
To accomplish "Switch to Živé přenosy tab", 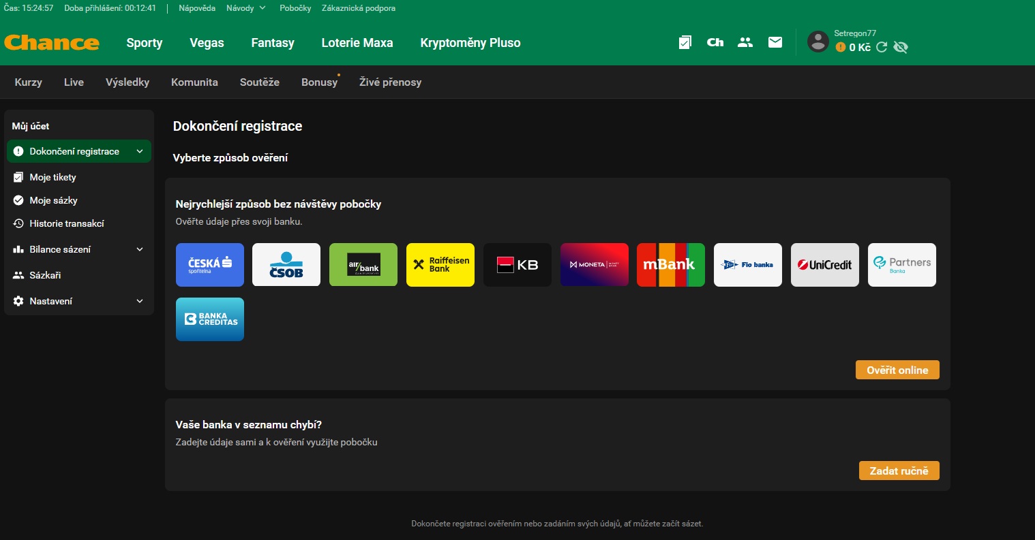I will point(390,82).
